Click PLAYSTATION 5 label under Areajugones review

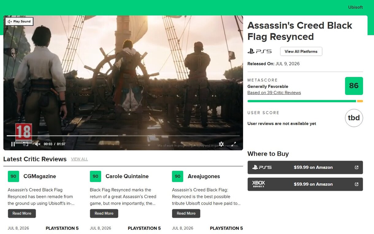[x=226, y=228]
